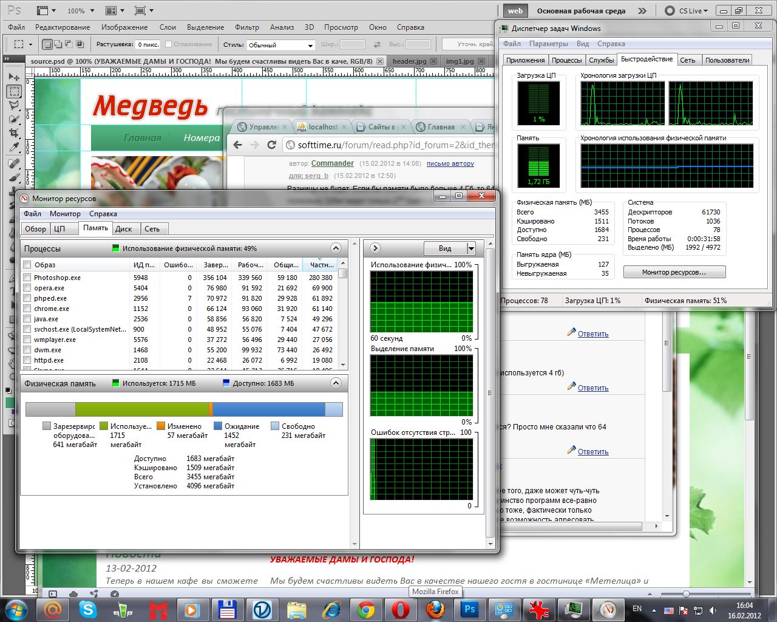The width and height of the screenshot is (777, 622).
Task: Click the Photoshop zoom slider handle
Action: 685,593
